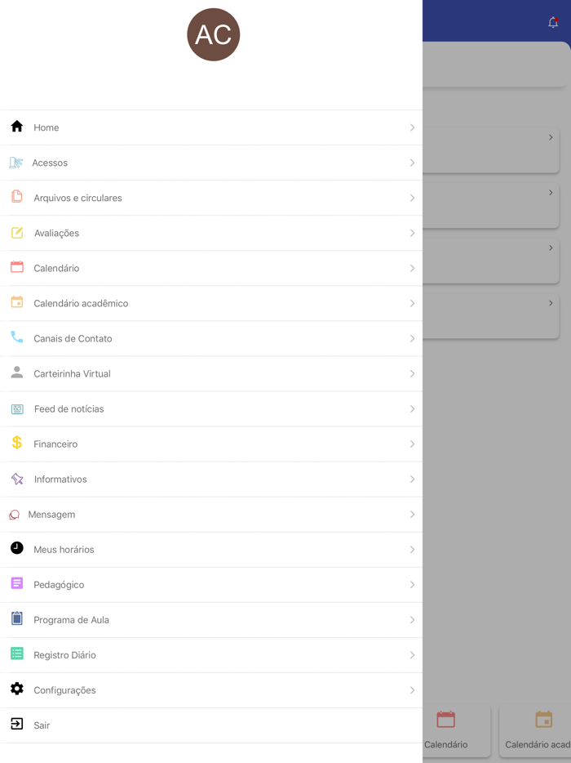
Task: Click the Configurações gear icon
Action: point(17,689)
